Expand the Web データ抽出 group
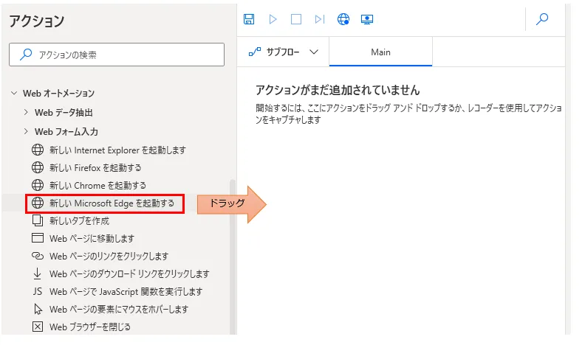This screenshot has height=345, width=585. 26,113
